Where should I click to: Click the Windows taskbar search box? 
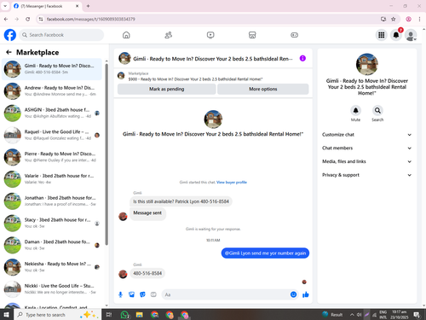pyautogui.click(x=57, y=315)
